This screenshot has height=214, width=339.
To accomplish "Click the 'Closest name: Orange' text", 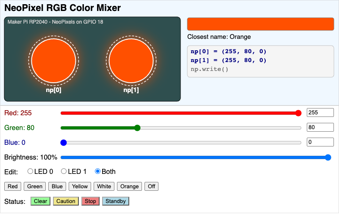I will point(219,37).
